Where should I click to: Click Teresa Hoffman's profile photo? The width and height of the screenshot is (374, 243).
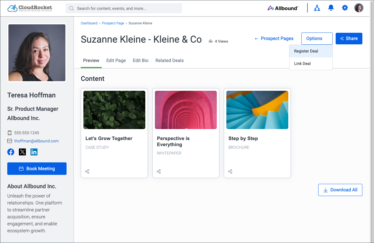pyautogui.click(x=37, y=53)
